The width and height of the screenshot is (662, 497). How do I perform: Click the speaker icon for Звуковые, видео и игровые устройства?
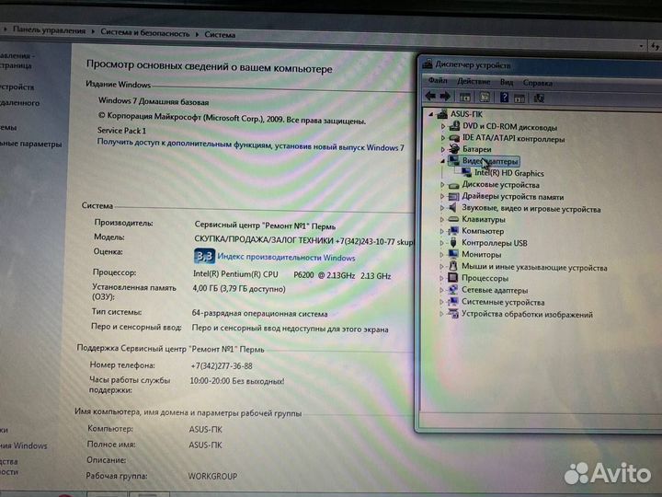(453, 207)
